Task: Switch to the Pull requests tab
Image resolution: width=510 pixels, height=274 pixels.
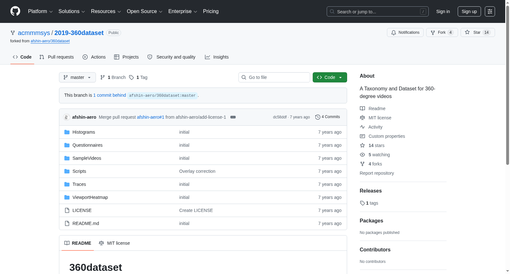Action: (56, 57)
